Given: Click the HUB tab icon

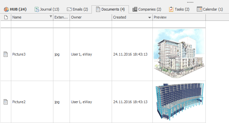Looking at the screenshot, I should tap(6, 9).
